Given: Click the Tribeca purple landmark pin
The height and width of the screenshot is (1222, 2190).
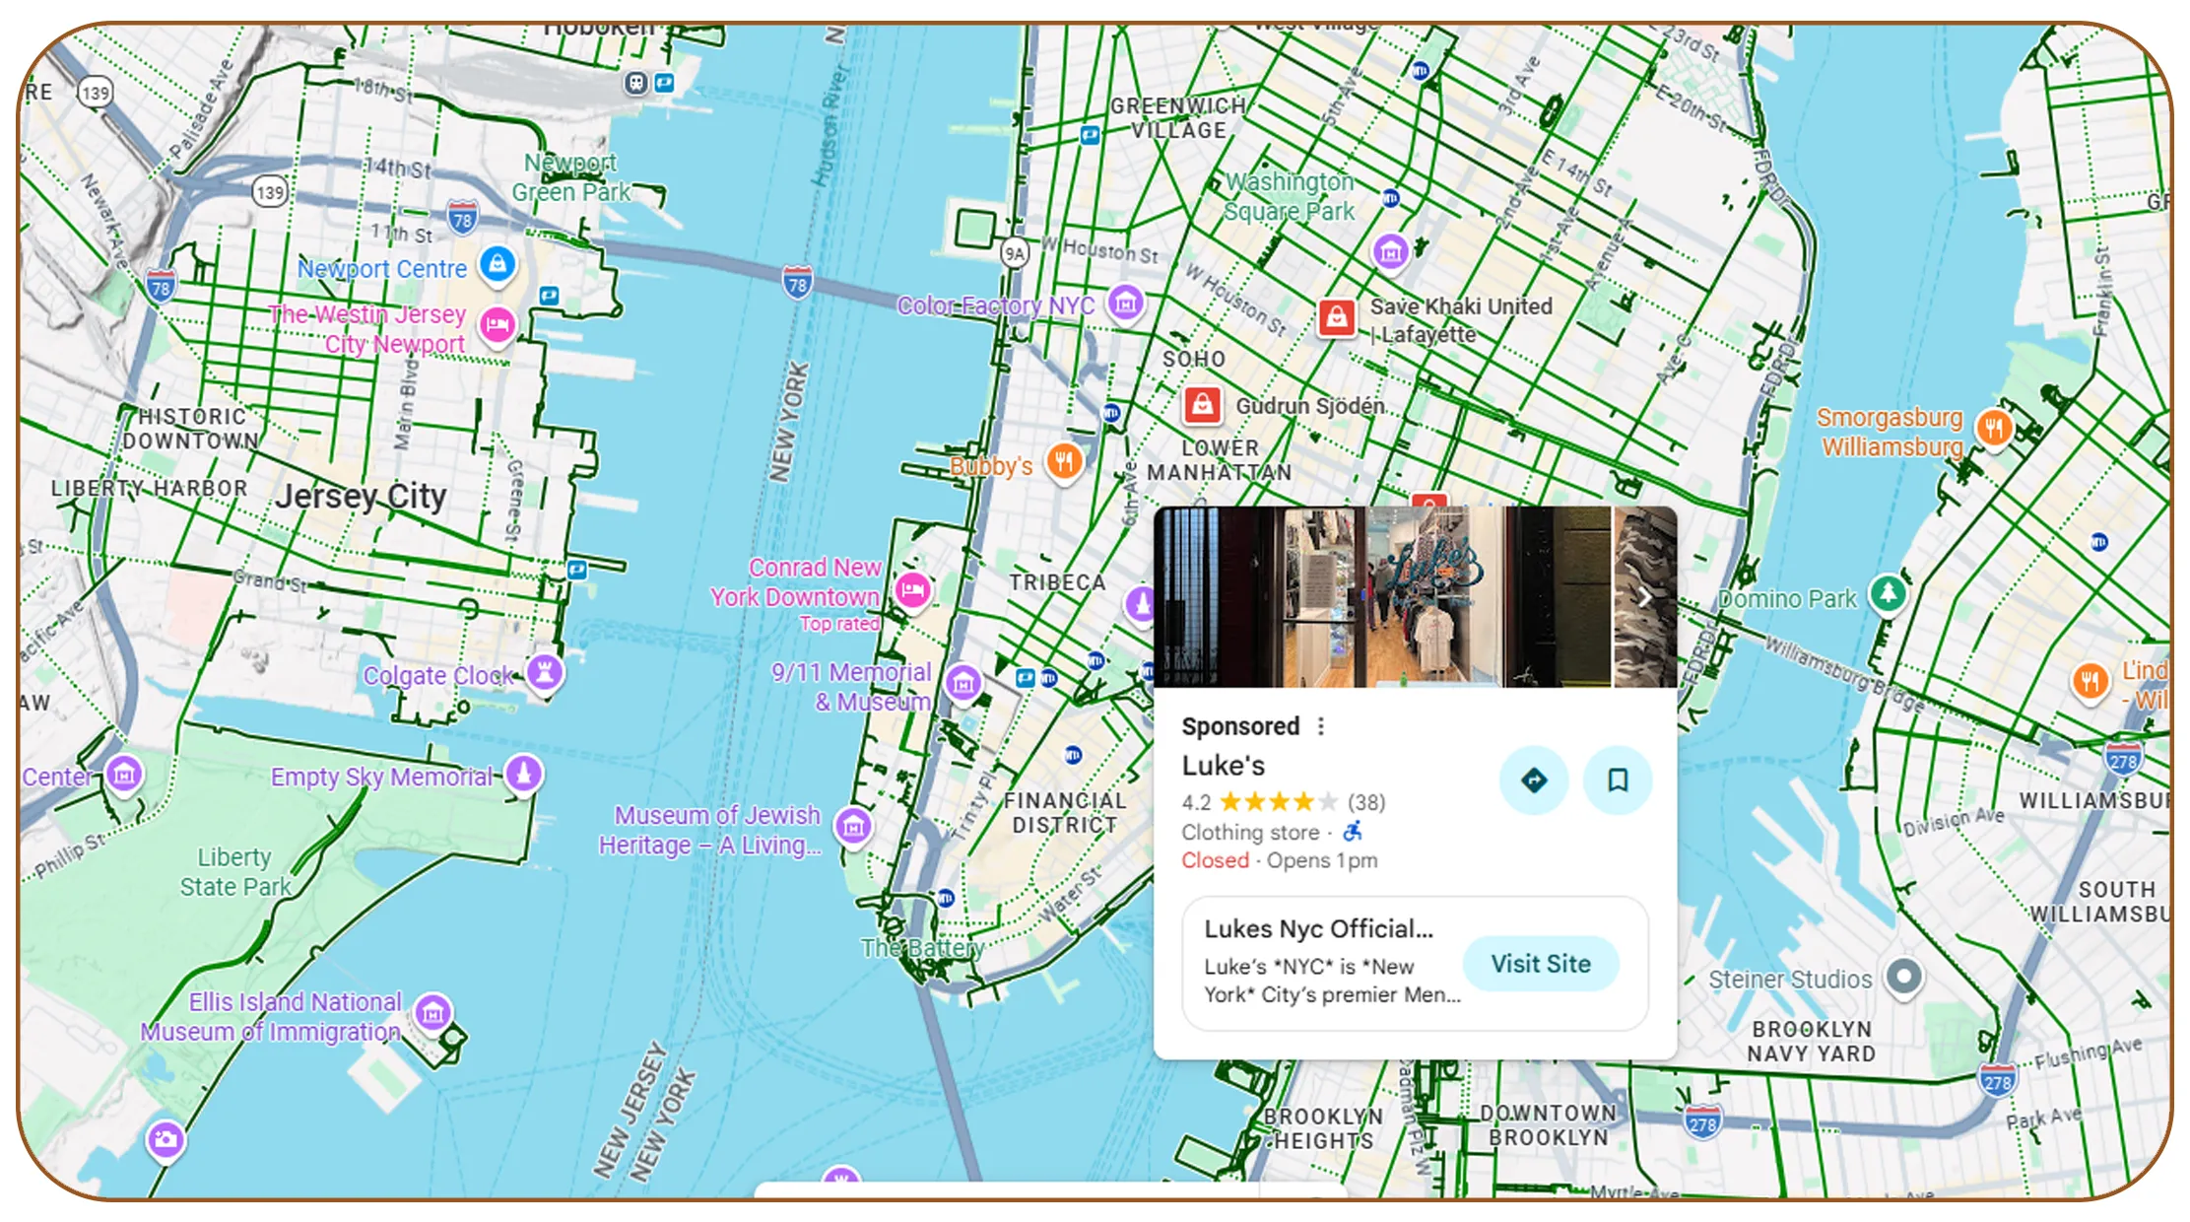Looking at the screenshot, I should coord(1141,602).
